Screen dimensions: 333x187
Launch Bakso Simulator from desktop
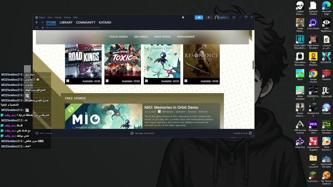300,93
